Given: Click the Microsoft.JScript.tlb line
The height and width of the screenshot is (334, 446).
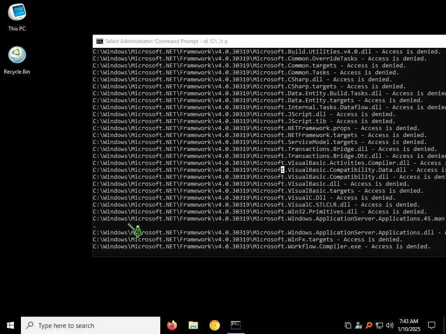Looking at the screenshot, I should point(244,121).
